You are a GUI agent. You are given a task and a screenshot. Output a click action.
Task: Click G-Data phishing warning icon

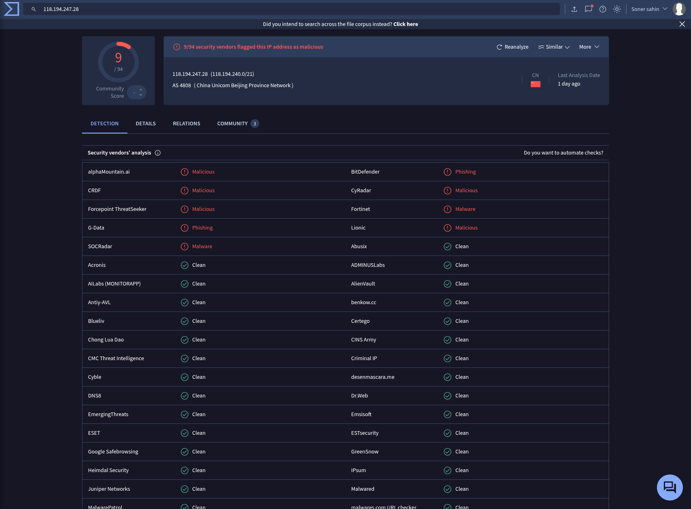tap(185, 228)
